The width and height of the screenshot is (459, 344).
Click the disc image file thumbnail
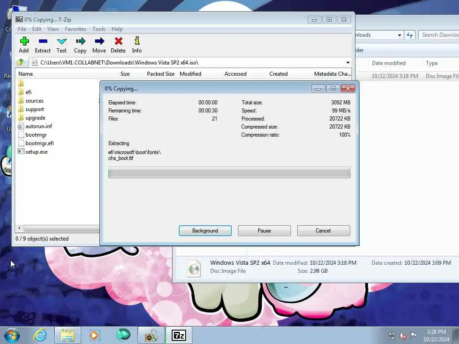click(x=194, y=268)
